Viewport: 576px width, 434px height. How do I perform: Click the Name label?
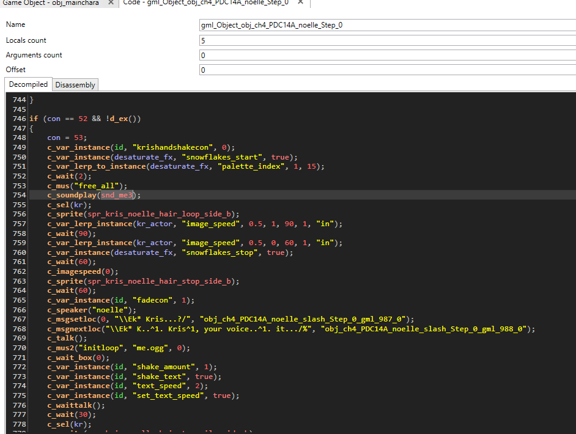tap(15, 24)
